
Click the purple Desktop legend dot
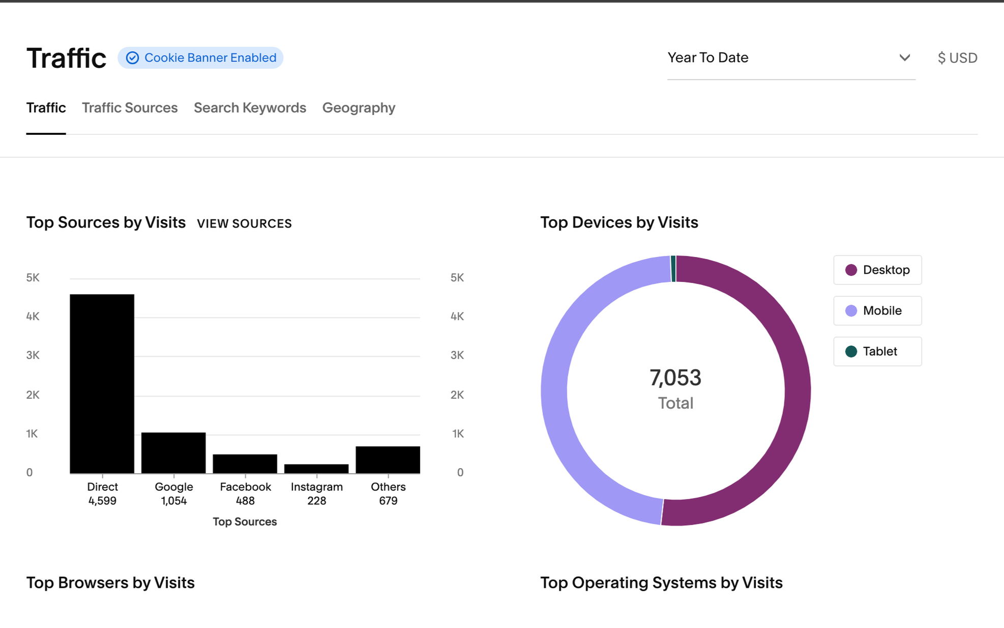click(851, 270)
